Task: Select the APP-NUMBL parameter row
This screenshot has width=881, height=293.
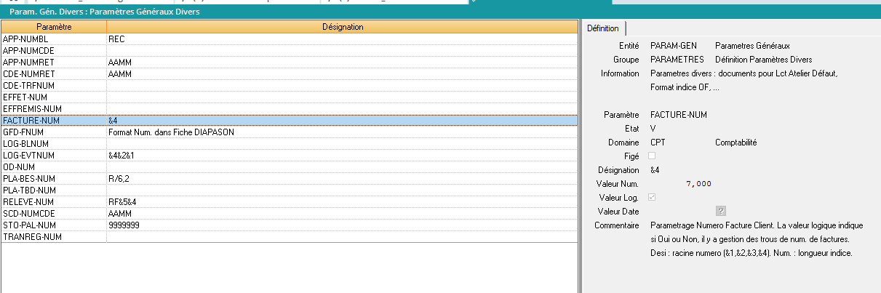Action: (x=54, y=39)
